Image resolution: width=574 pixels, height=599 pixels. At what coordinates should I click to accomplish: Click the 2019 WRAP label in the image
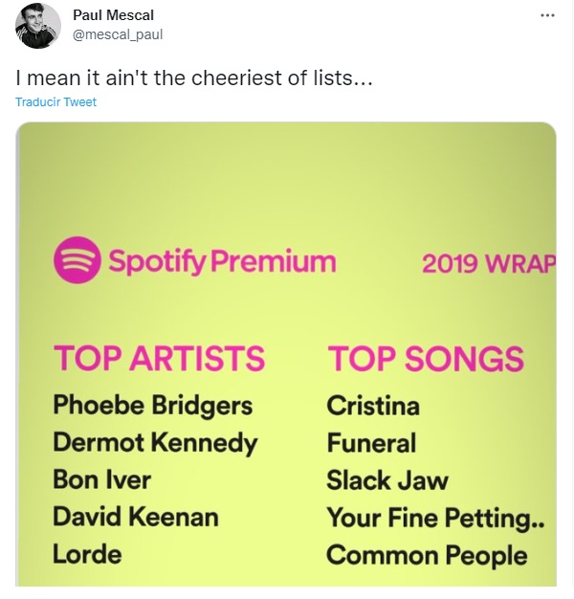point(488,263)
